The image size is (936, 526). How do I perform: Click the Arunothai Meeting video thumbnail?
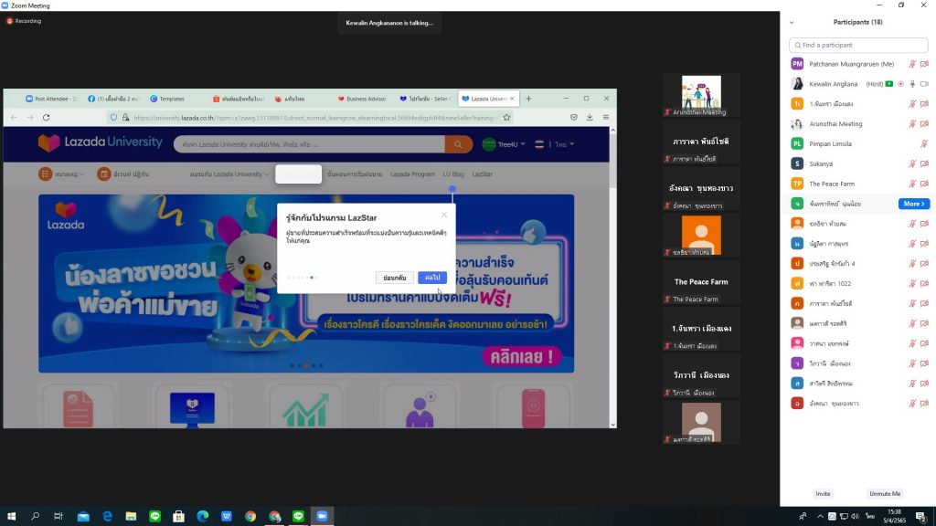[x=701, y=95]
